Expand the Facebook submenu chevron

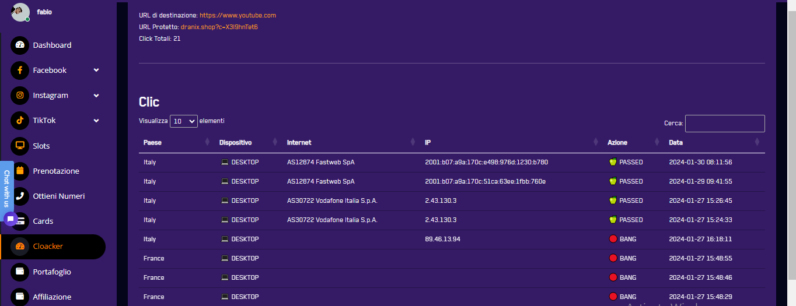[x=96, y=70]
